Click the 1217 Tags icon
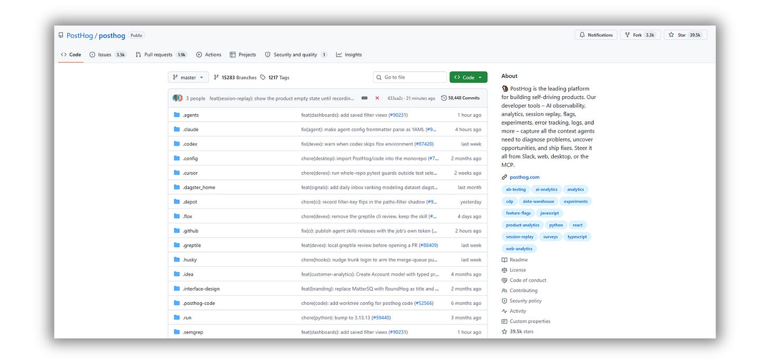 click(263, 78)
